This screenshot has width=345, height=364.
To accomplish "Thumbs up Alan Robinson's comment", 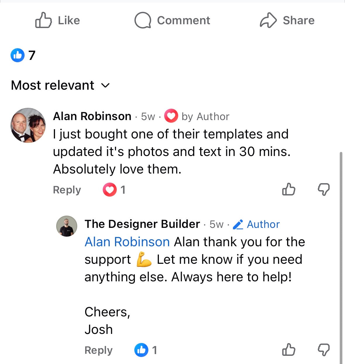I will point(289,190).
